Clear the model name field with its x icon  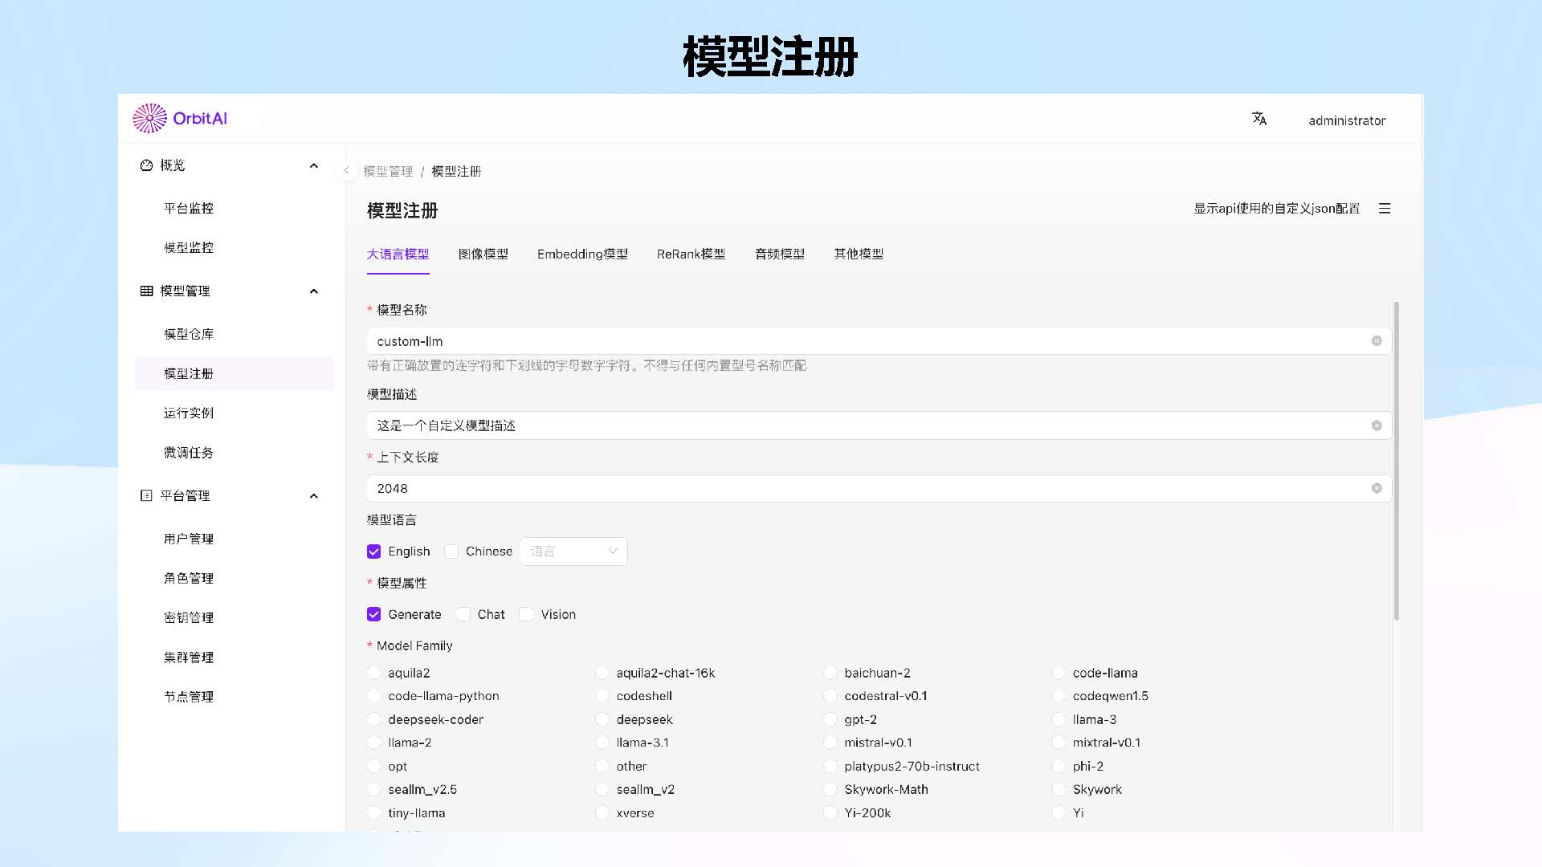point(1377,341)
